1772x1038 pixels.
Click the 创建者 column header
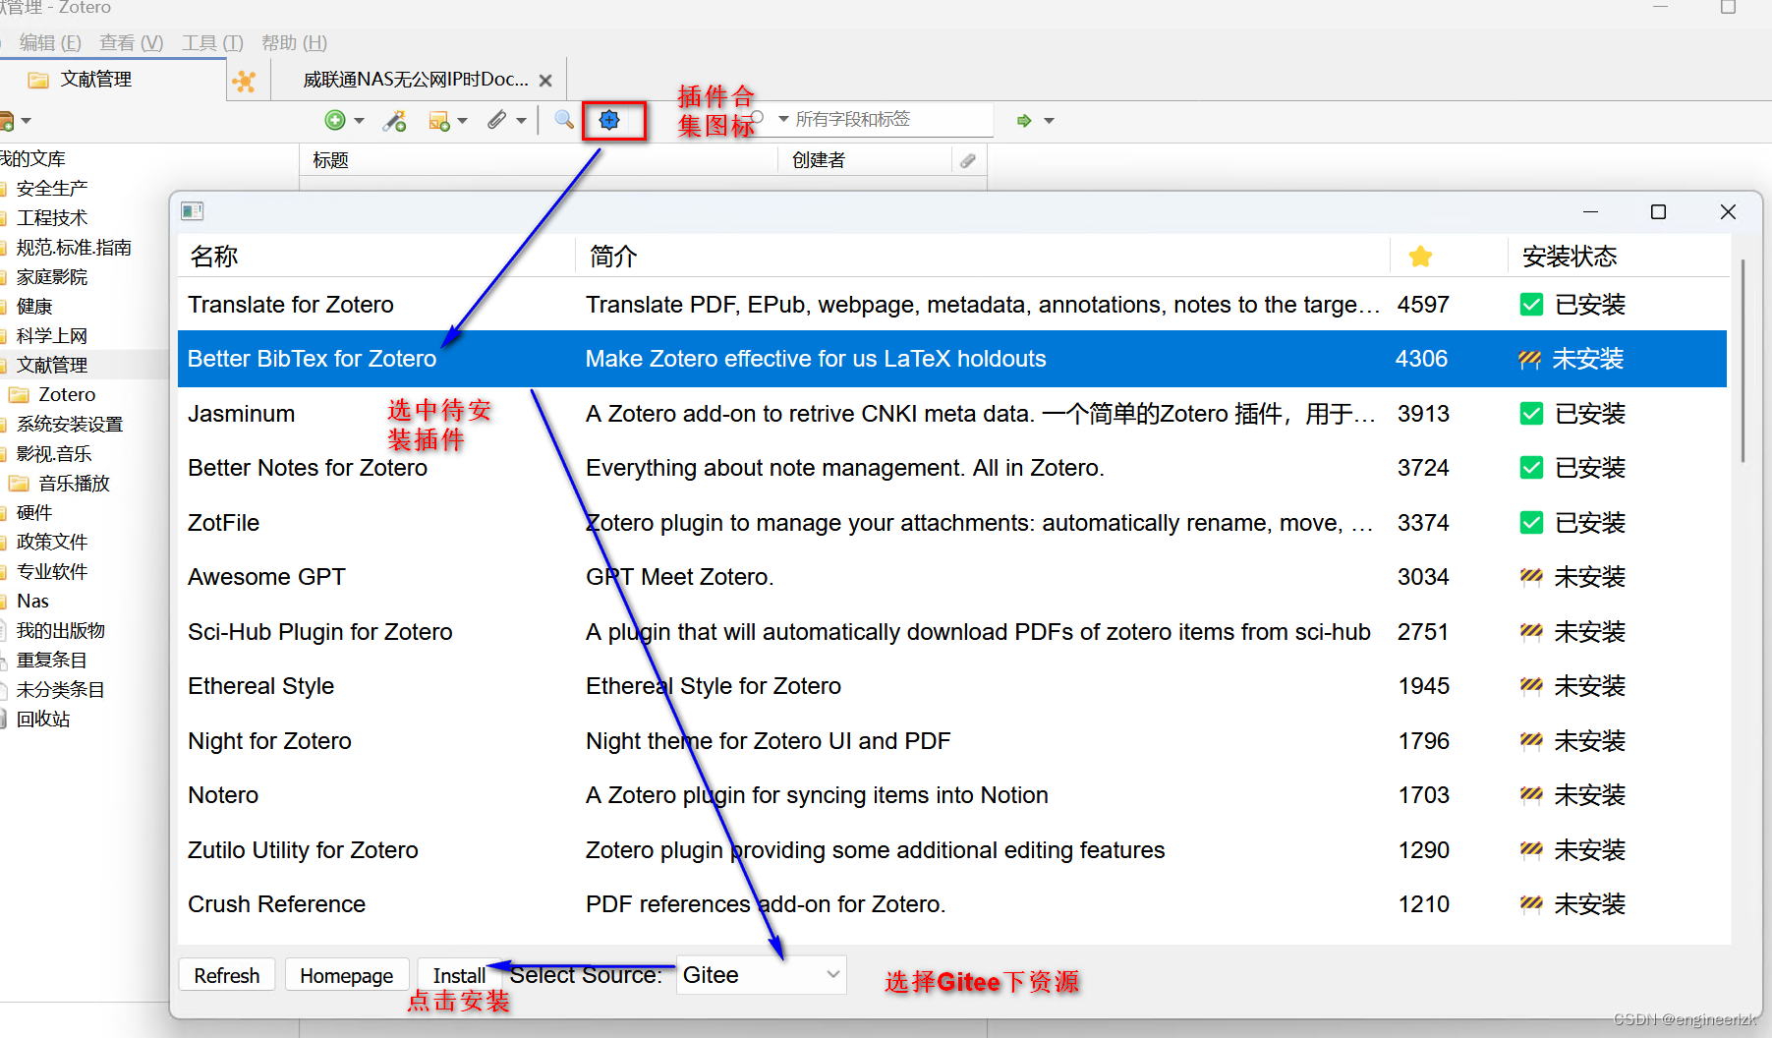coord(865,160)
